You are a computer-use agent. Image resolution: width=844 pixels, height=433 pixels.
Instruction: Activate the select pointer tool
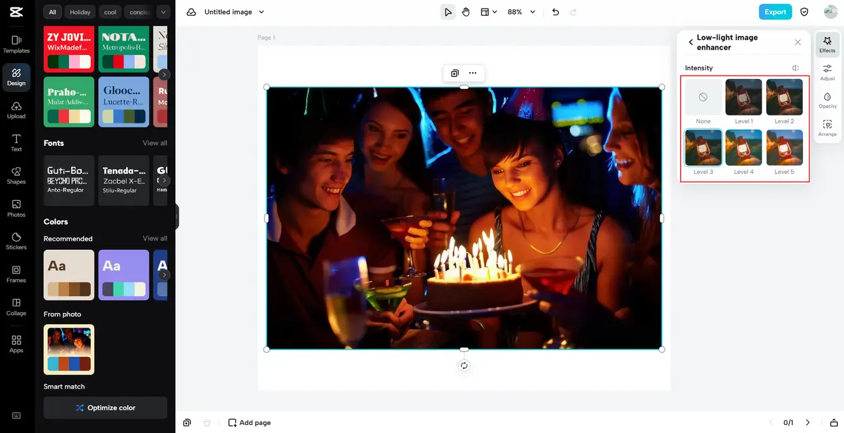(x=448, y=12)
